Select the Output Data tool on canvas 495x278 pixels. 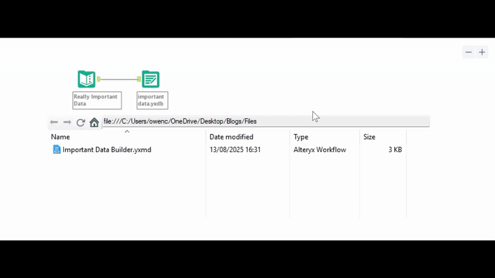tap(150, 79)
